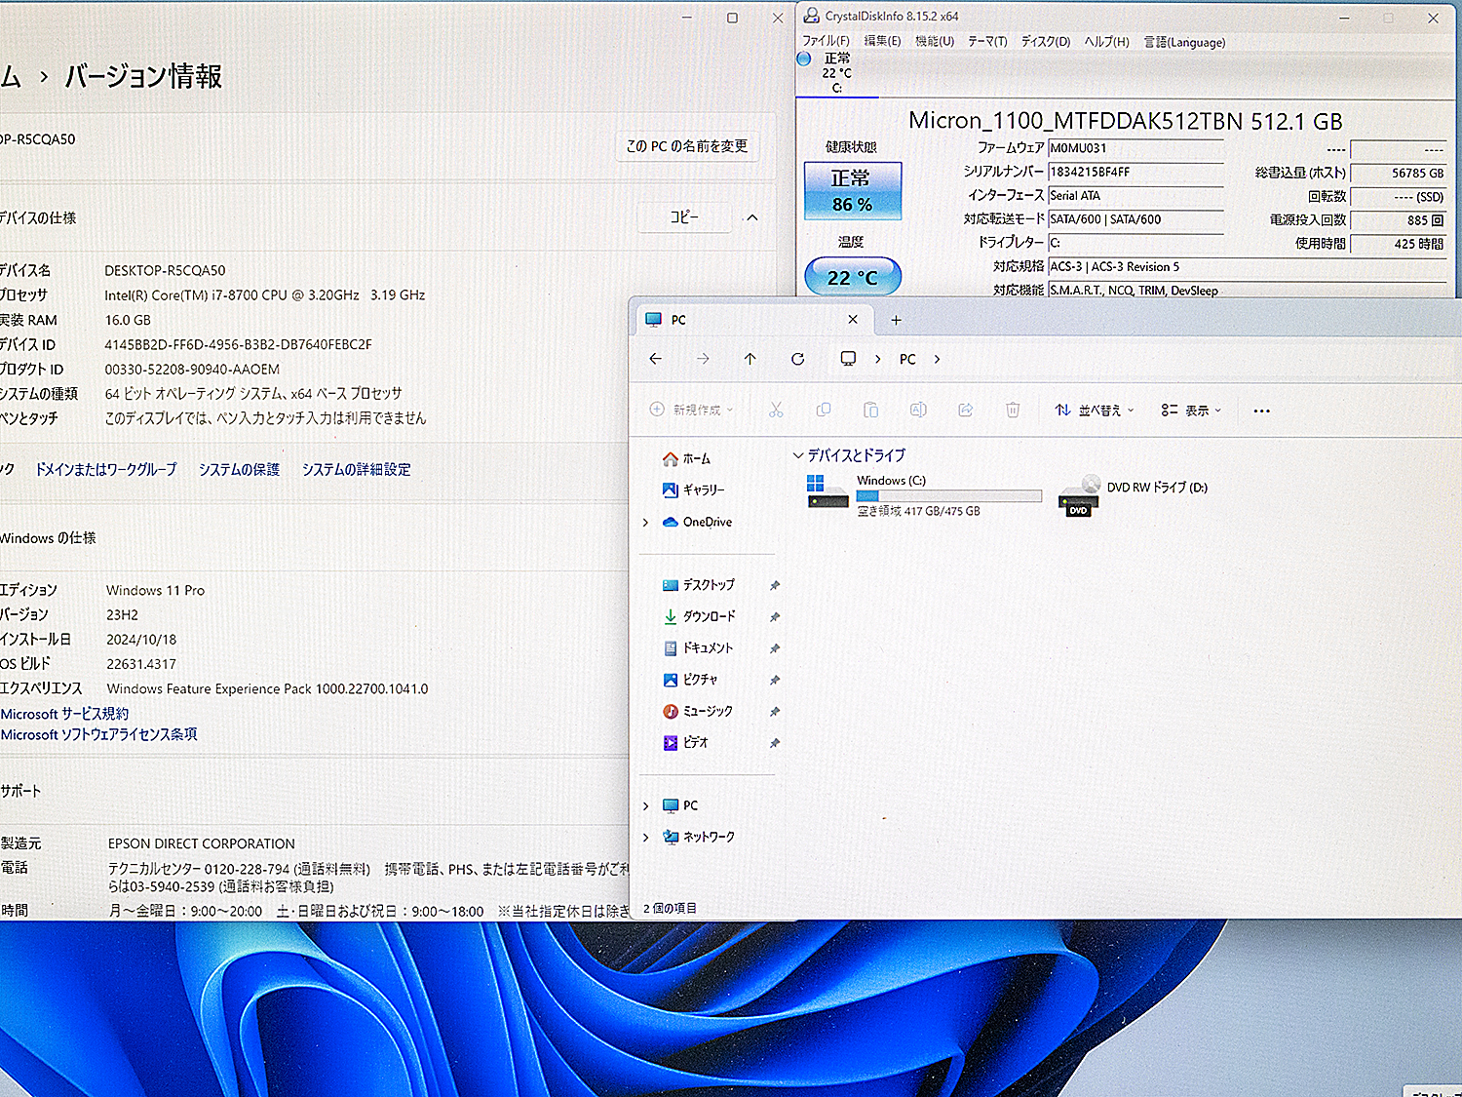Open デスクトップ folder in sidebar
This screenshot has width=1462, height=1097.
[699, 585]
